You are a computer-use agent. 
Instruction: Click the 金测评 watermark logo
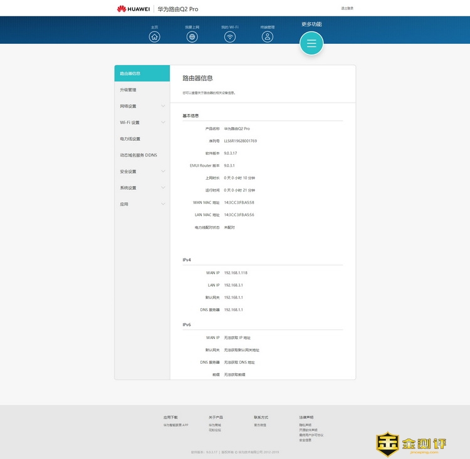click(411, 443)
